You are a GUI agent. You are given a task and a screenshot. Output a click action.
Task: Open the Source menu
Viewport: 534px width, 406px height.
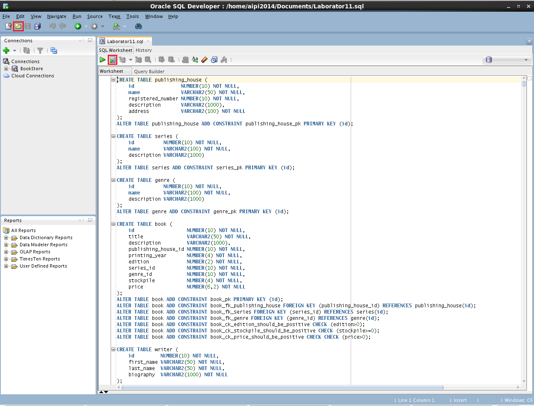[95, 16]
